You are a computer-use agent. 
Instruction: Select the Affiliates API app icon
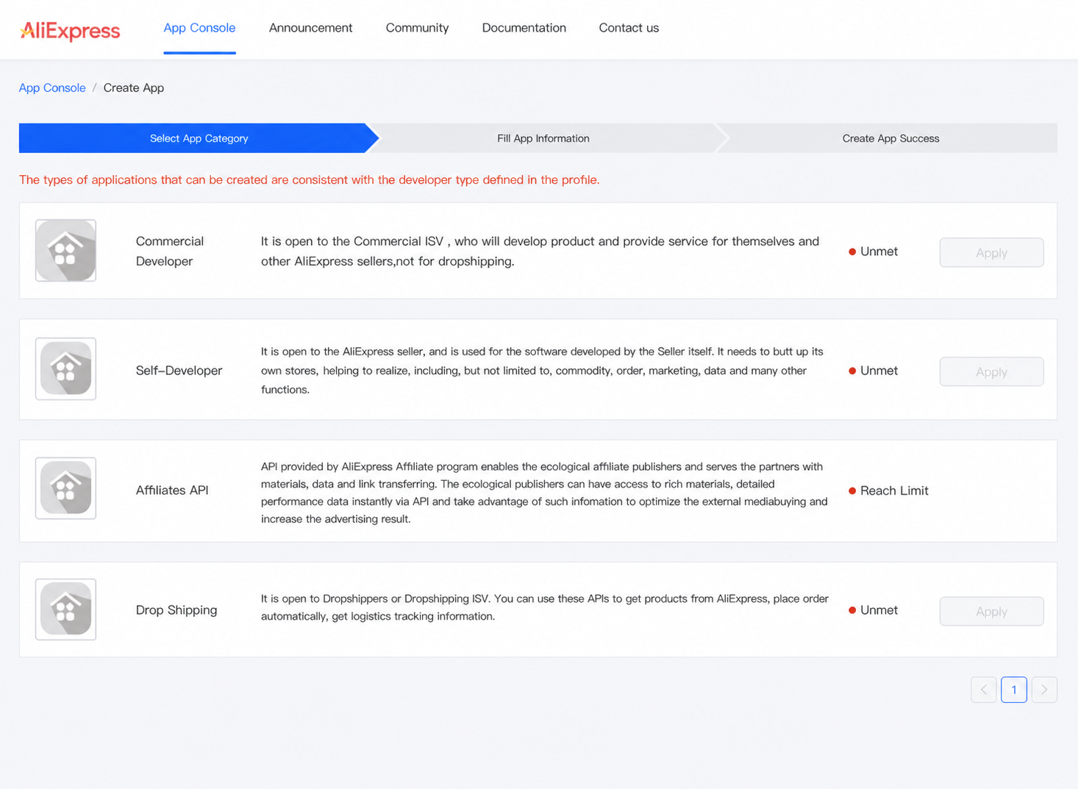[x=65, y=488]
